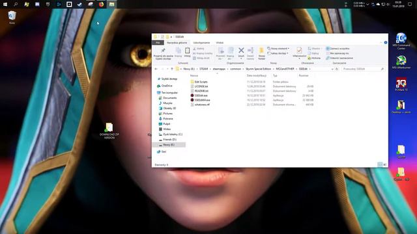Click the Firefox icon in the taskbar
The height and width of the screenshot is (234, 417).
(x=102, y=5)
